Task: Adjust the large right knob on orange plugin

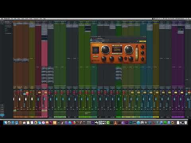Action: (x=129, y=50)
